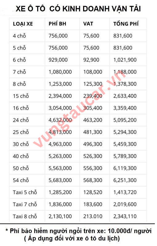This screenshot has height=246, width=157.
Task: Click the 1,836,000 Taxi 7 chỗ fee
Action: pos(60,204)
